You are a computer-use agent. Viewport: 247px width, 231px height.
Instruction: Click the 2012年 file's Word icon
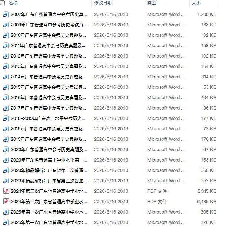(x=6, y=56)
